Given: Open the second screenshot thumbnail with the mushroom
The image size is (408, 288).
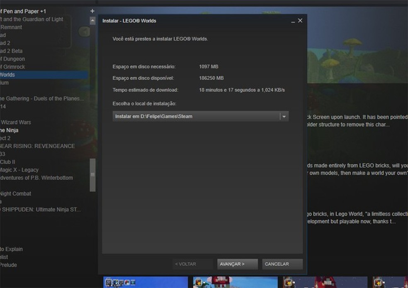Looking at the screenshot, I should click(x=235, y=282).
